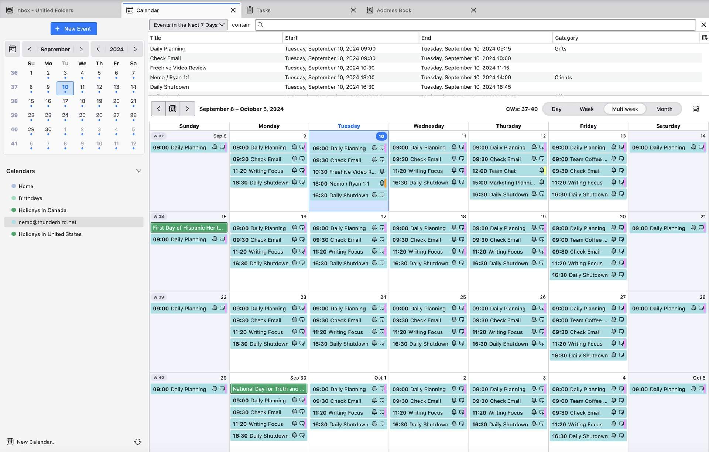Click the magnifier icon in the search box
Image resolution: width=709 pixels, height=452 pixels.
(x=260, y=25)
